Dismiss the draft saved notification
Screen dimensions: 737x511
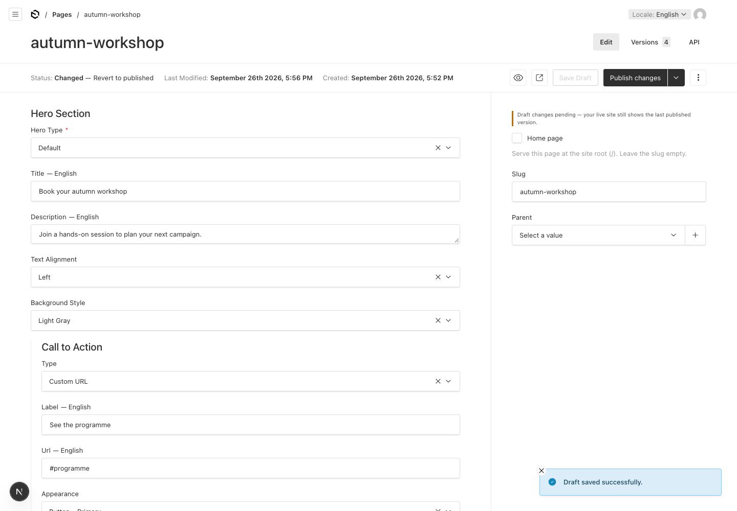pyautogui.click(x=541, y=471)
